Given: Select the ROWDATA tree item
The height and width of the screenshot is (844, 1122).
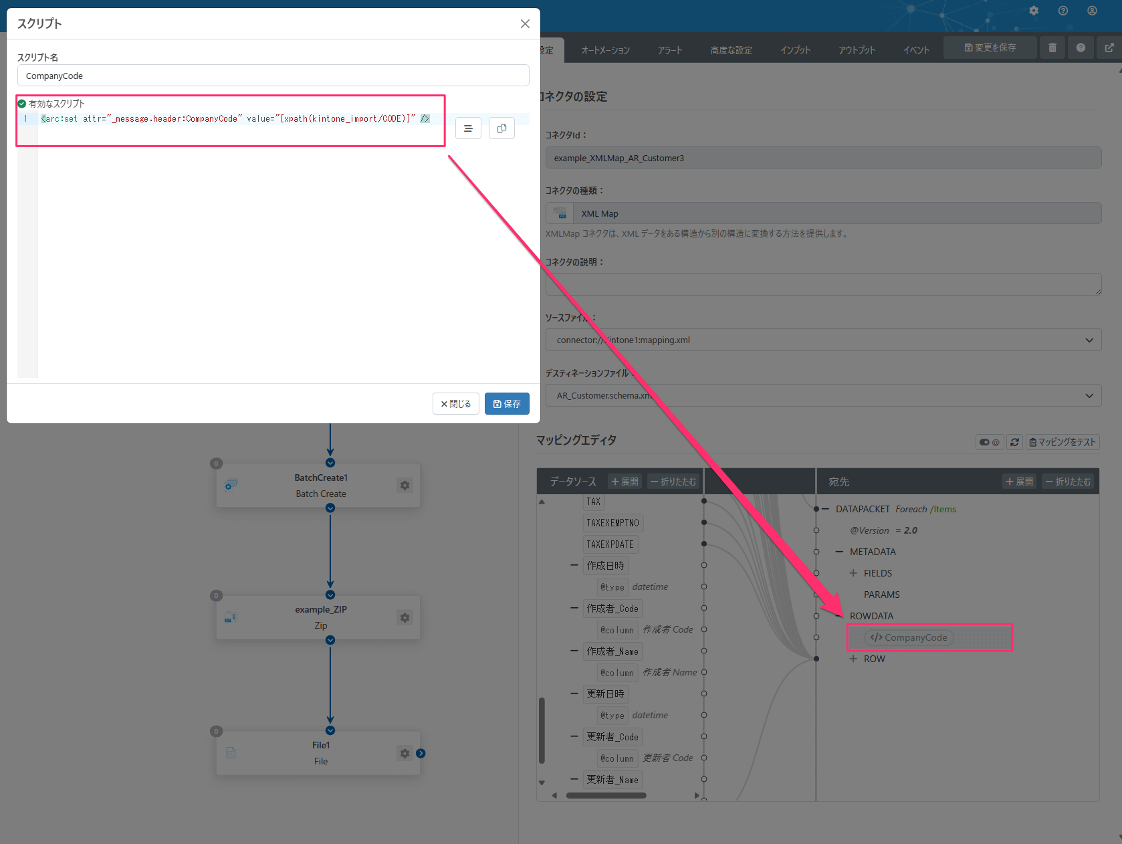Looking at the screenshot, I should (871, 616).
